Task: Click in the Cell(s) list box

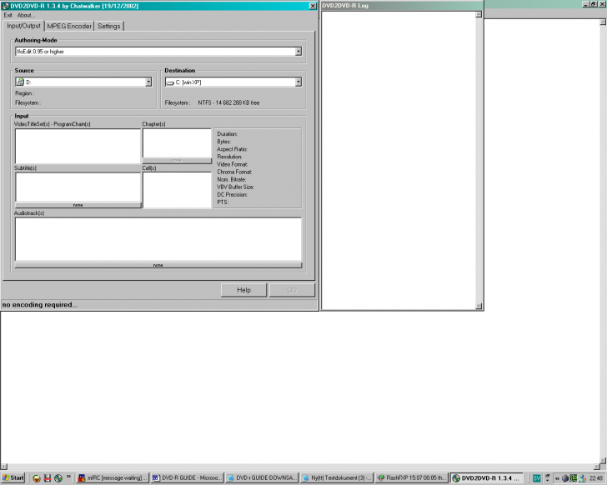Action: pos(177,190)
